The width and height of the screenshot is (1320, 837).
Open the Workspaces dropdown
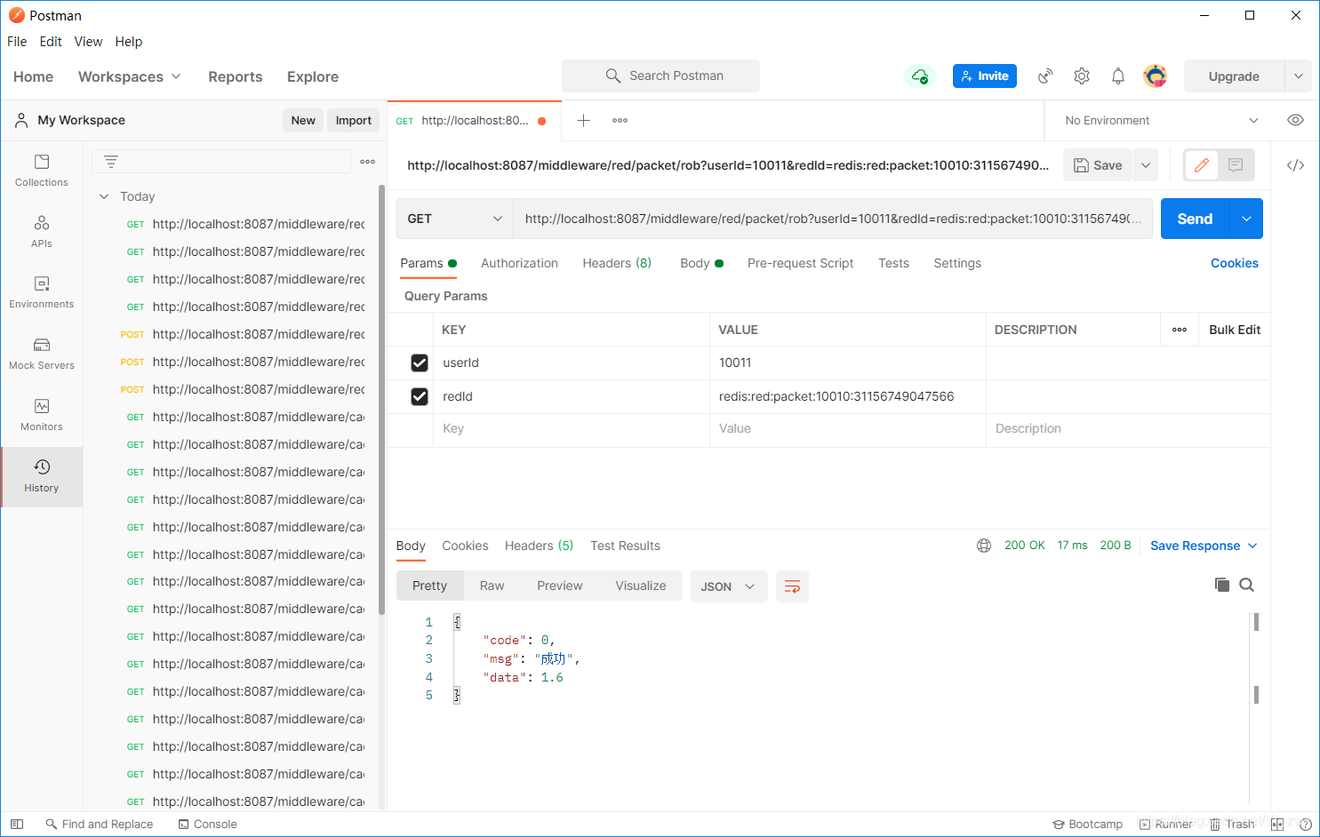[x=130, y=76]
